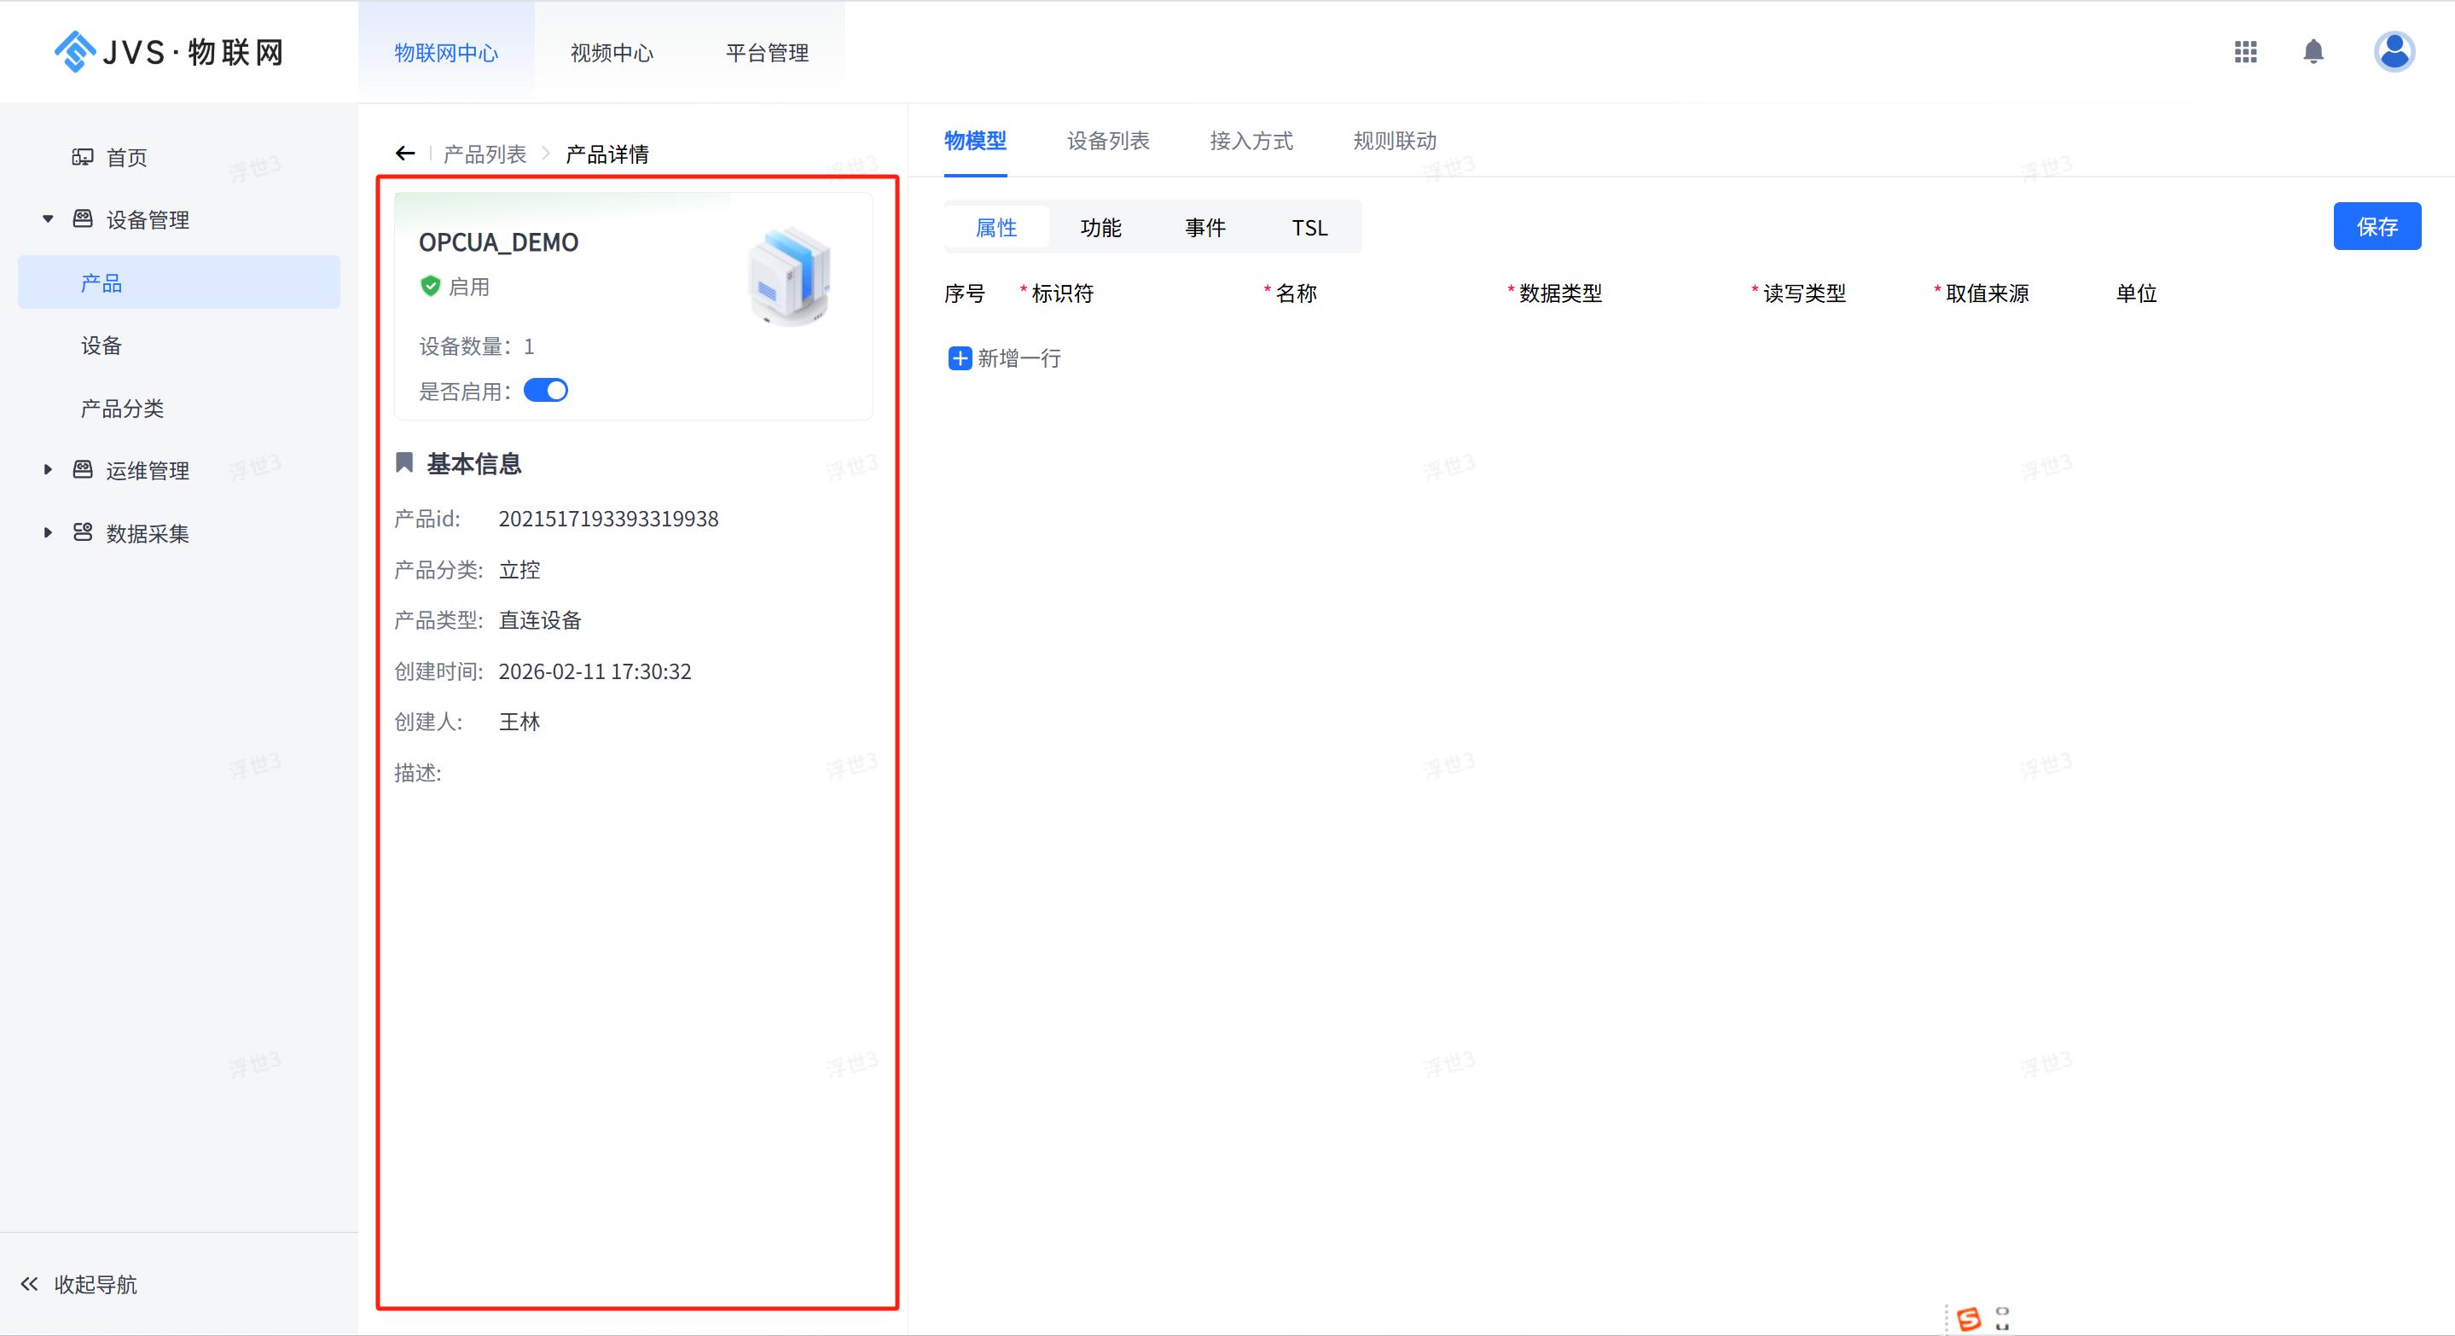The width and height of the screenshot is (2455, 1336).
Task: Switch to the 设备列表 tab
Action: pyautogui.click(x=1107, y=141)
